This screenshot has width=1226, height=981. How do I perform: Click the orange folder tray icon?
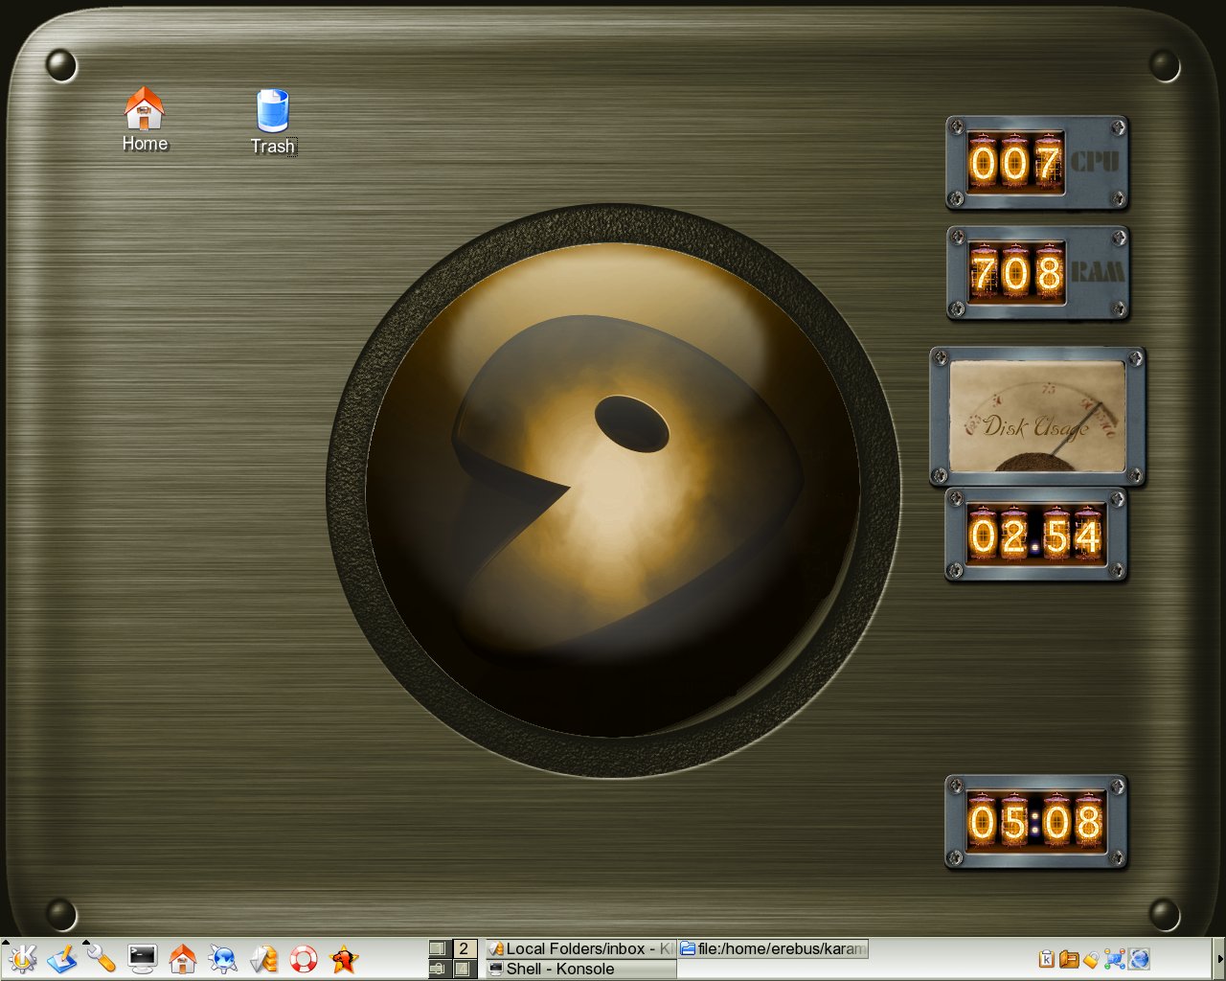1069,959
